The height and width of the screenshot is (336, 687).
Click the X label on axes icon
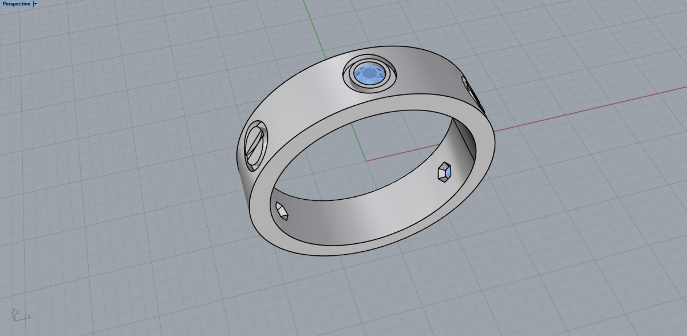[29, 317]
